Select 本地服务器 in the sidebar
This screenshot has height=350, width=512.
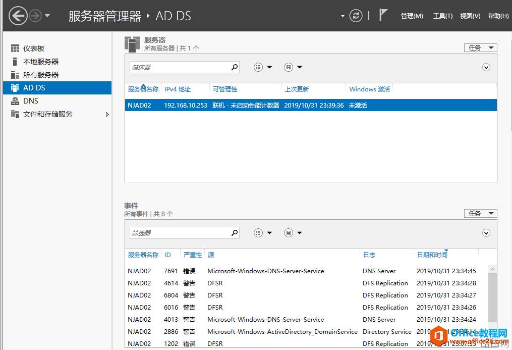point(57,62)
